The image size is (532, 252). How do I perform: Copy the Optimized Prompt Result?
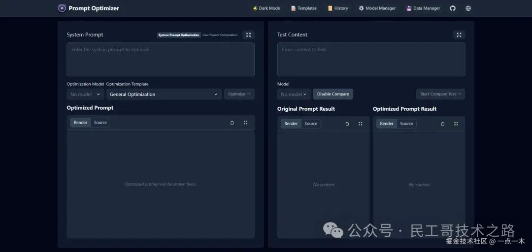(x=443, y=124)
